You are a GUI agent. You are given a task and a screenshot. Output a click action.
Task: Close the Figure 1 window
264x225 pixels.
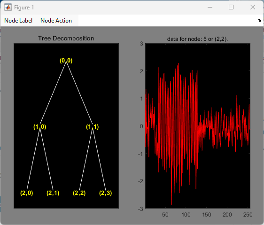click(x=253, y=7)
